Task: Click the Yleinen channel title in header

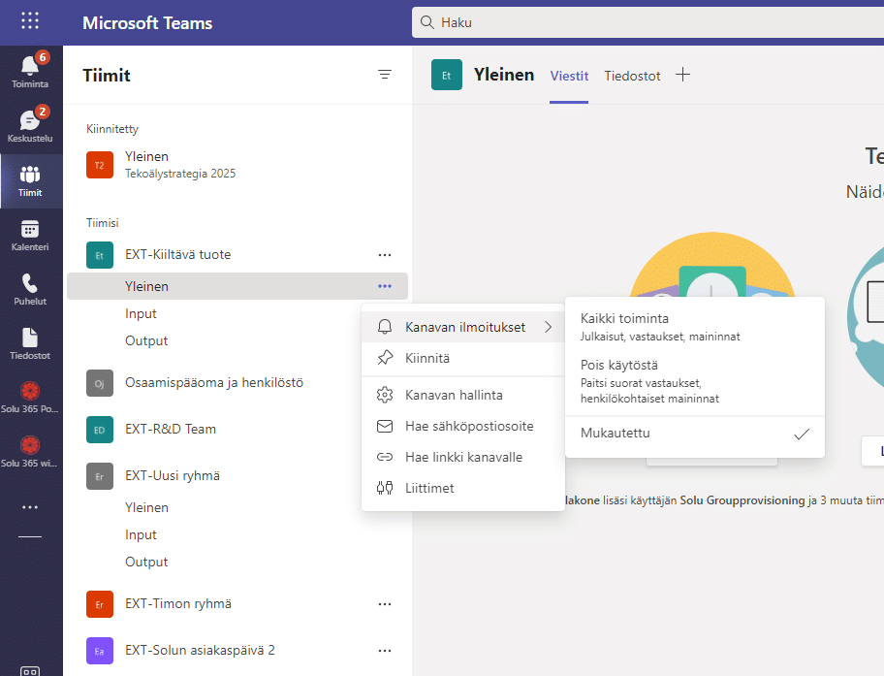Action: point(503,75)
